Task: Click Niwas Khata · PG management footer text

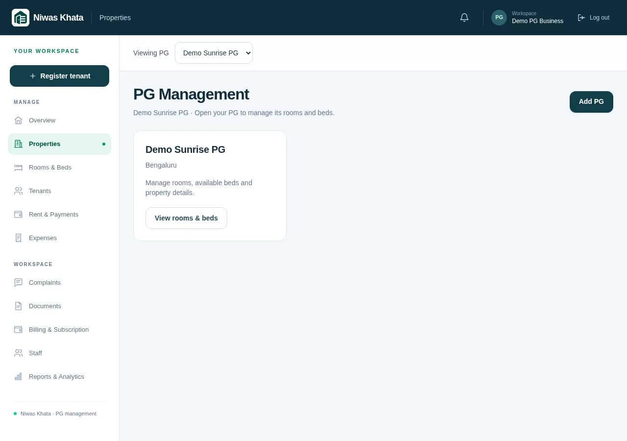Action: [x=58, y=414]
